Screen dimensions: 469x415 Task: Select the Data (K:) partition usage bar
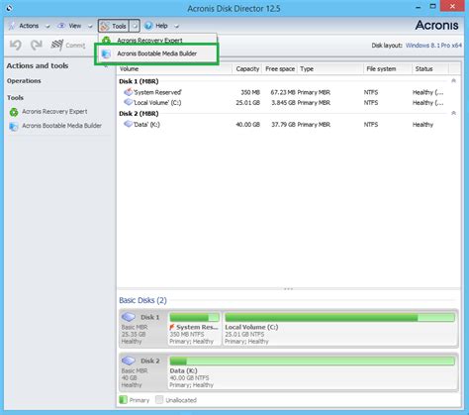click(x=313, y=361)
